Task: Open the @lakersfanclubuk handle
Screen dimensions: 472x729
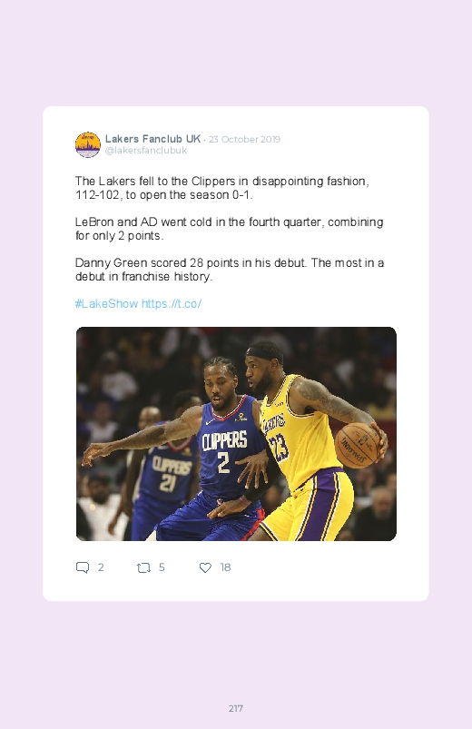Action: (146, 150)
